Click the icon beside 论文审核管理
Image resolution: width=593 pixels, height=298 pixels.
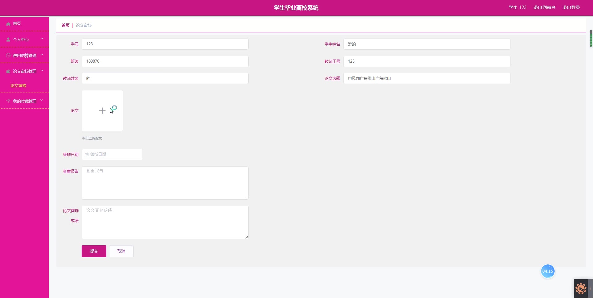pyautogui.click(x=8, y=71)
